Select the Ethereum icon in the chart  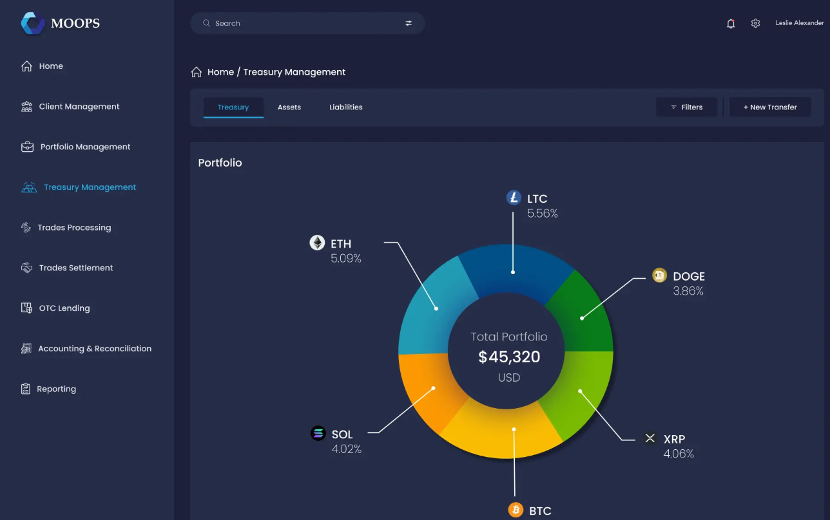(317, 243)
